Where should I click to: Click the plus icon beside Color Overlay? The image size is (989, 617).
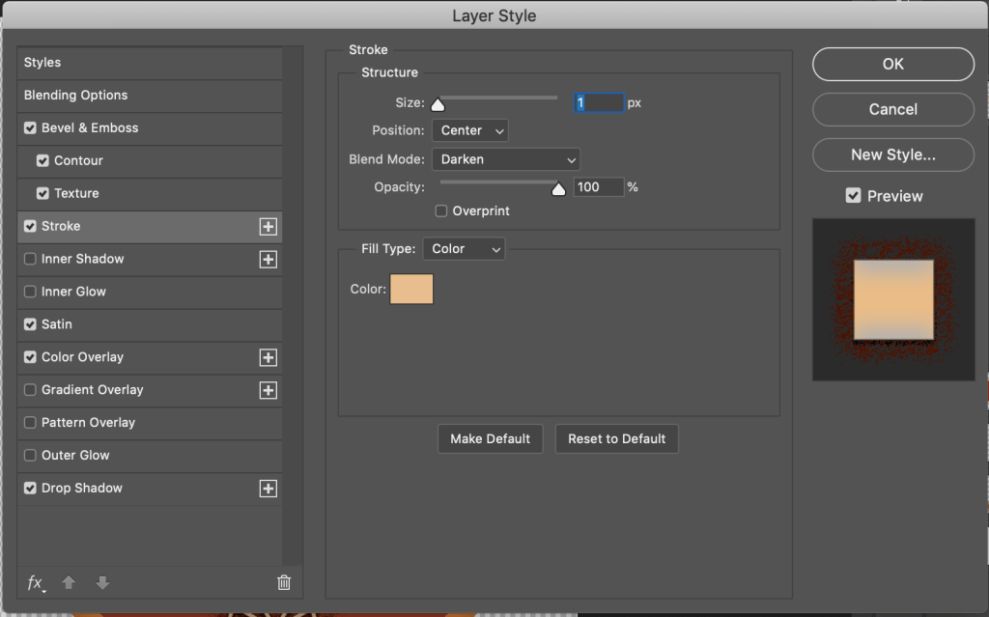[x=268, y=358]
